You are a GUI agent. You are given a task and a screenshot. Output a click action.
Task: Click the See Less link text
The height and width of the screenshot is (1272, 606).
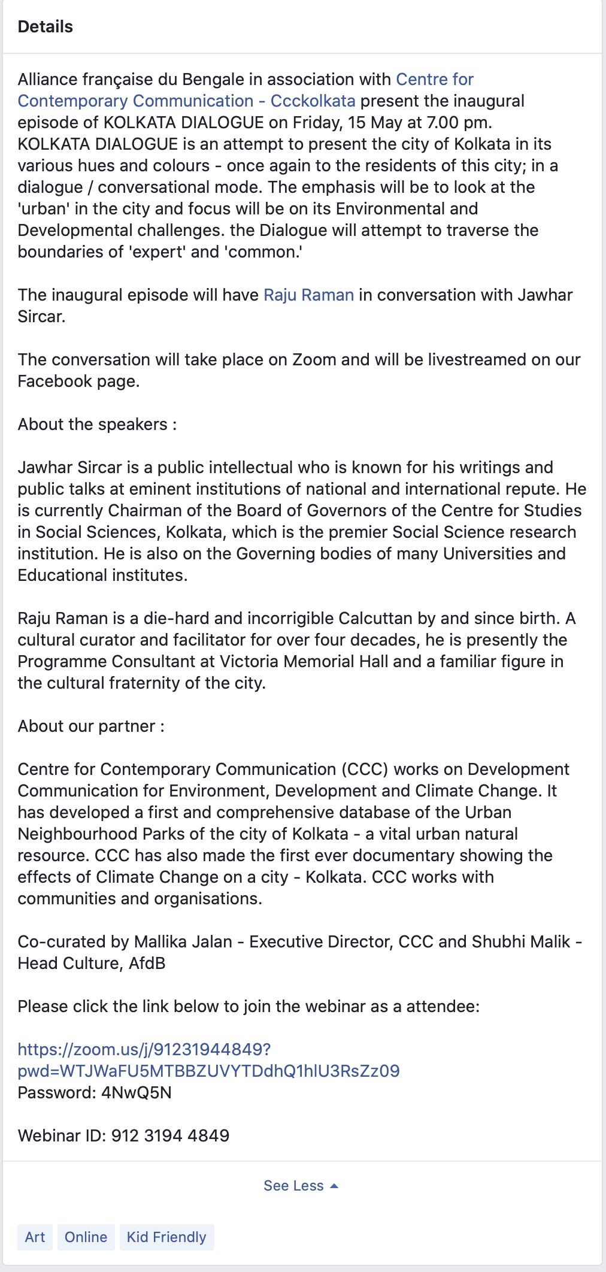[x=293, y=1186]
